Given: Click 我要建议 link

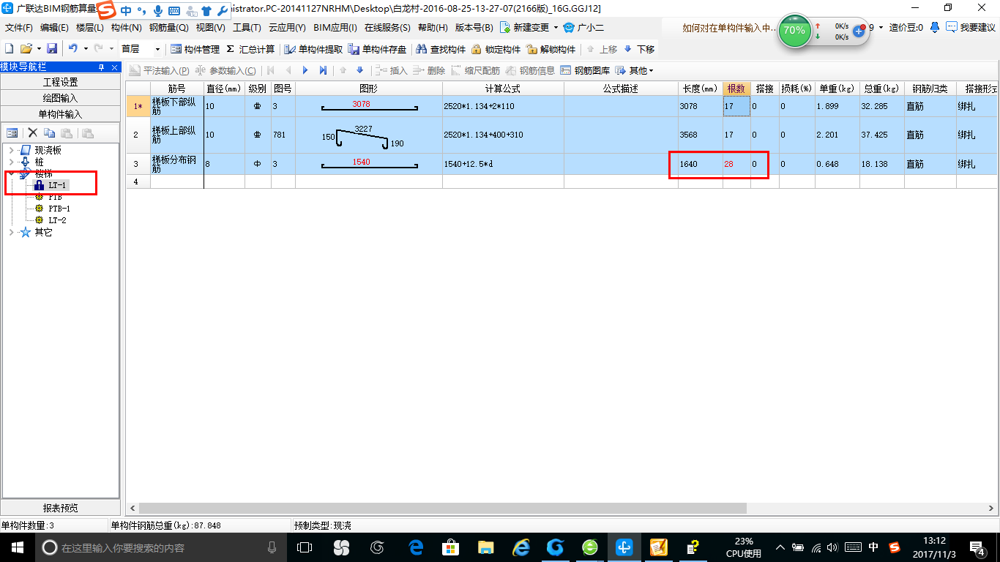Looking at the screenshot, I should [971, 28].
